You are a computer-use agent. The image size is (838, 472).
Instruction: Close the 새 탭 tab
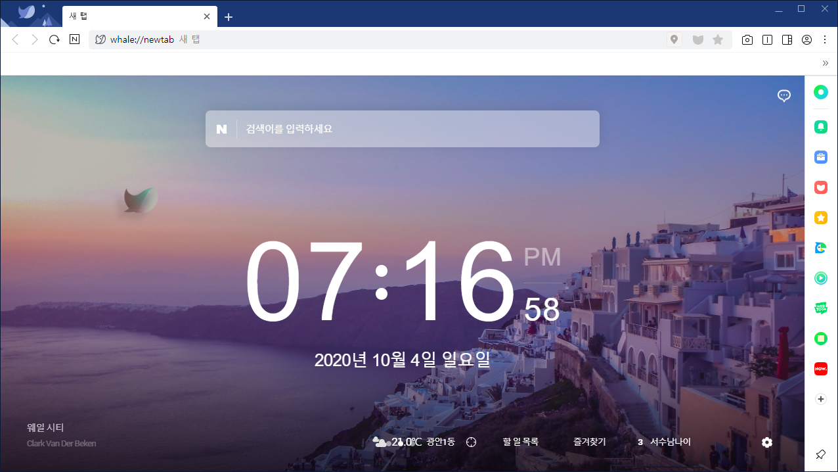pos(207,16)
